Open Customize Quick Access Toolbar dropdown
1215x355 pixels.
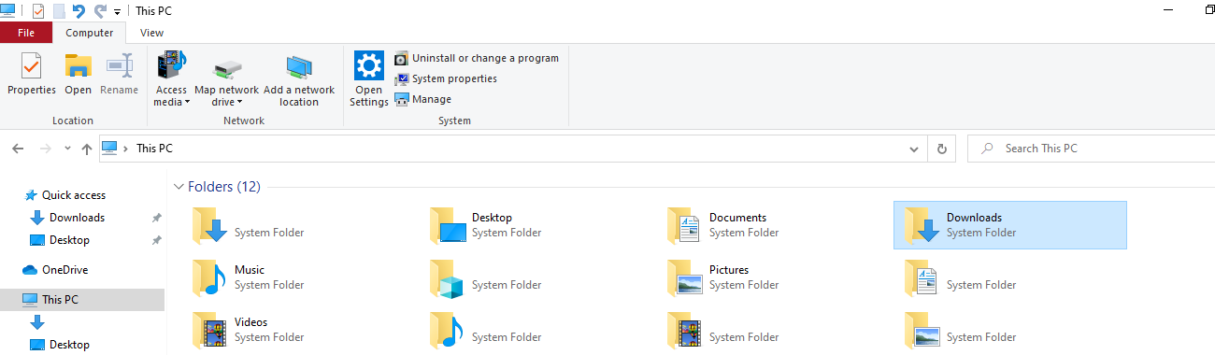(x=117, y=12)
